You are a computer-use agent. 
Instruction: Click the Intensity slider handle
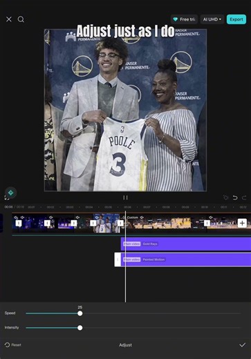[x=80, y=328]
